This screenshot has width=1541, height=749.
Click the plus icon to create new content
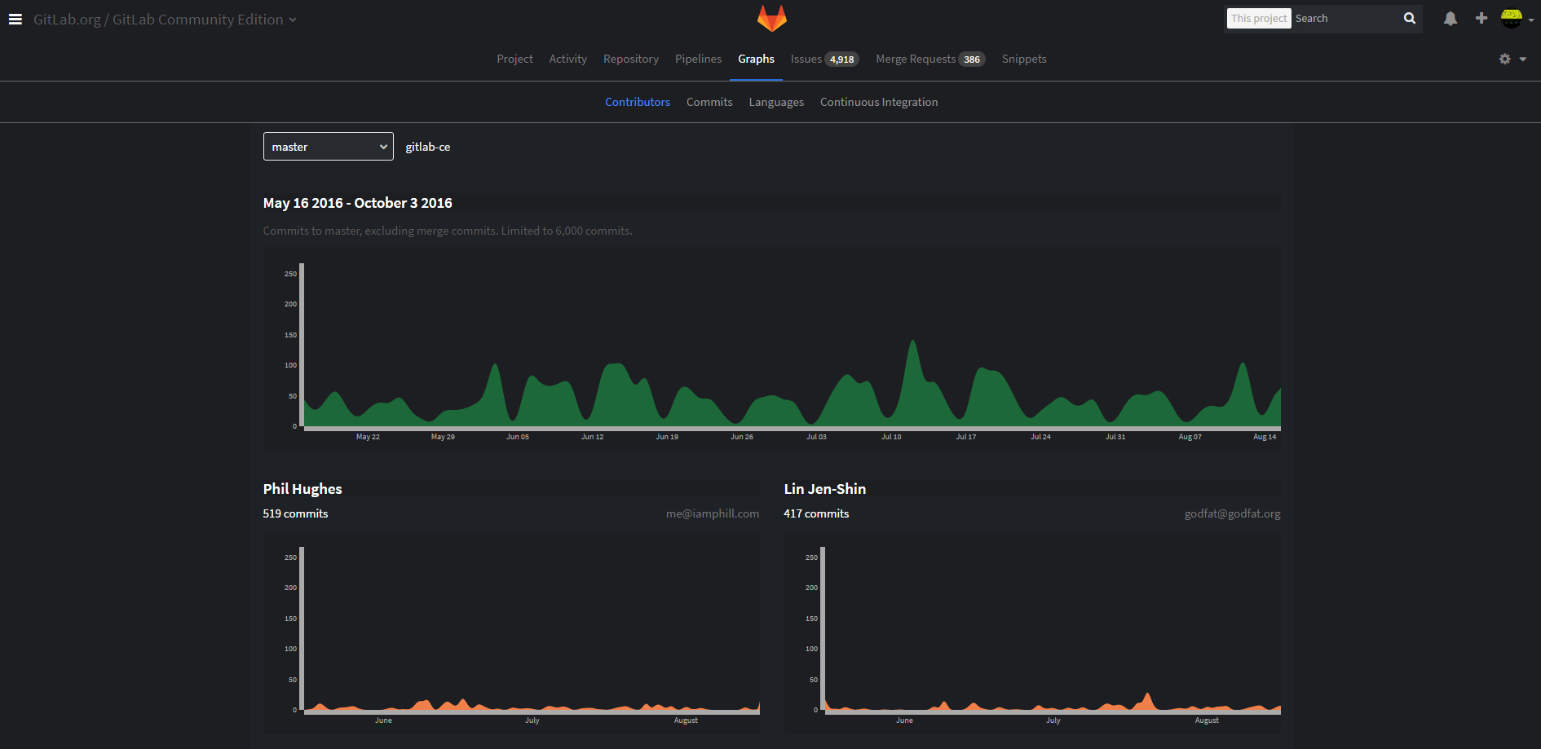(1481, 18)
